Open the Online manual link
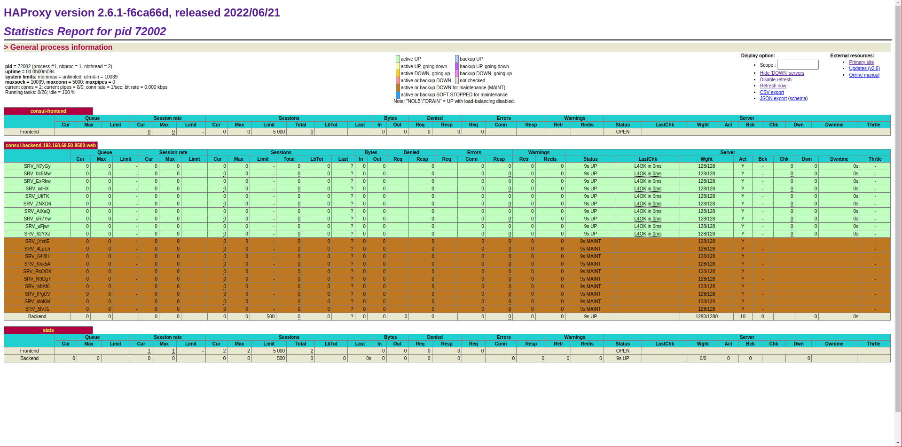 [863, 75]
